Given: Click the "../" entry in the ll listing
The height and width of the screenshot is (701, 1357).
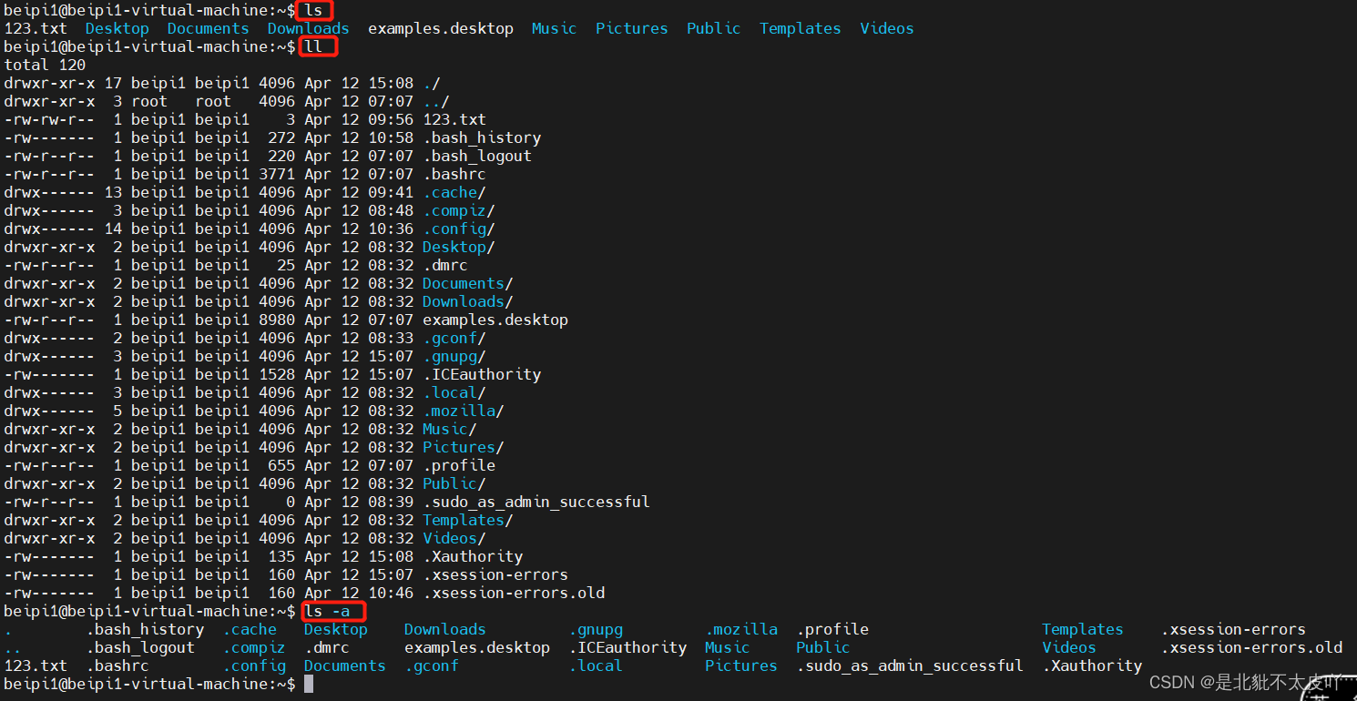Looking at the screenshot, I should click(x=436, y=101).
